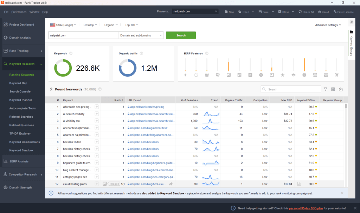Click the crown SERP feature icon
The height and width of the screenshot is (213, 360).
point(207,75)
